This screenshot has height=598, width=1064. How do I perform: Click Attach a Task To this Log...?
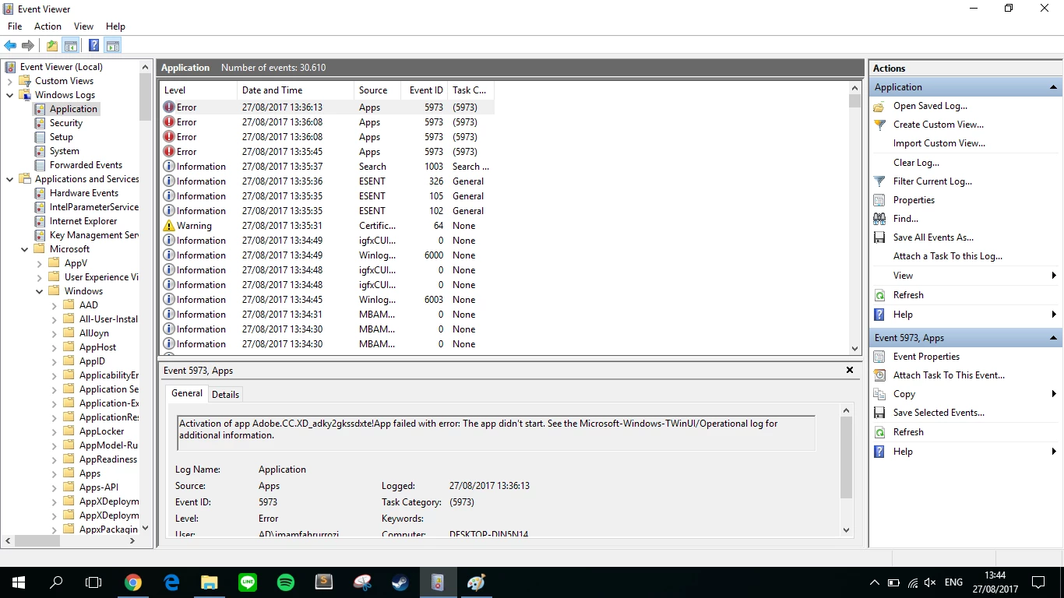(948, 256)
